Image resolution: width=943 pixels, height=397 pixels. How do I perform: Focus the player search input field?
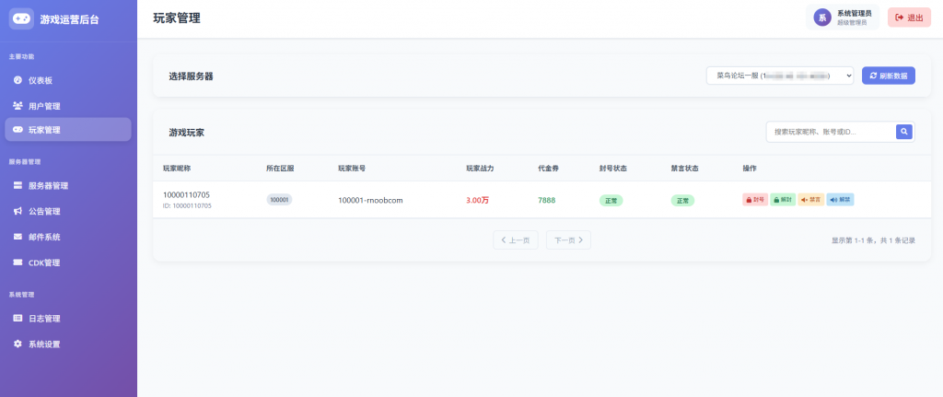pyautogui.click(x=831, y=132)
